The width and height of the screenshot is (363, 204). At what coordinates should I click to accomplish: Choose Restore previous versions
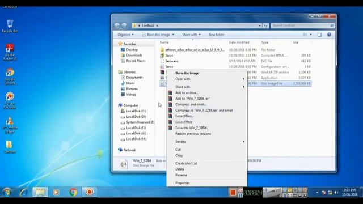pos(206,134)
